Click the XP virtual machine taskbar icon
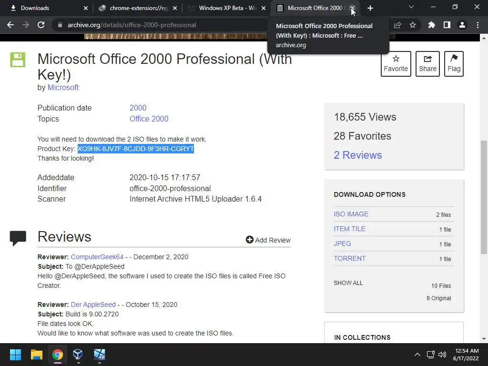Viewport: 488px width, 366px height. click(99, 355)
